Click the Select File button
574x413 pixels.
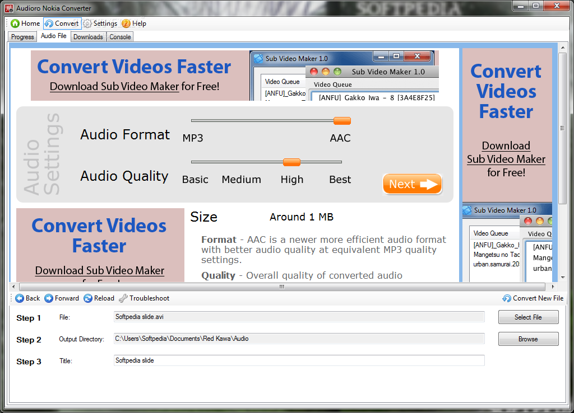click(528, 317)
